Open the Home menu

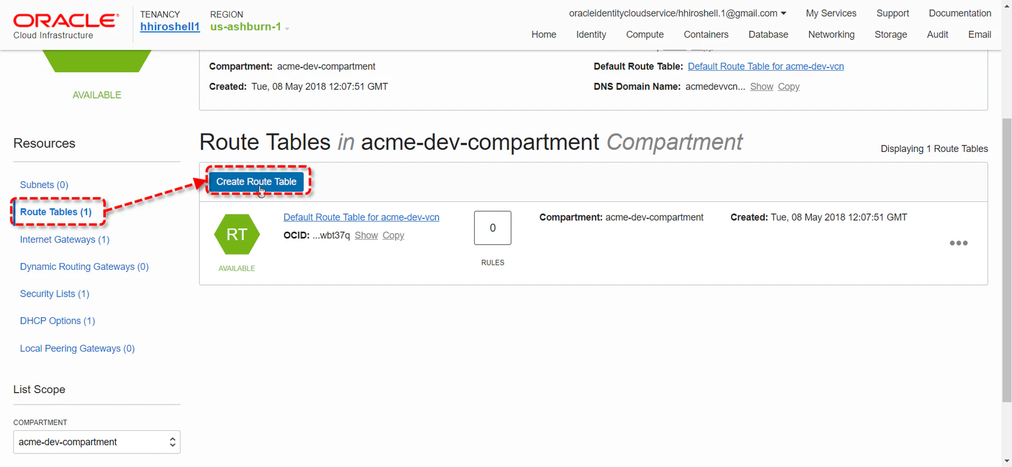[x=543, y=35]
